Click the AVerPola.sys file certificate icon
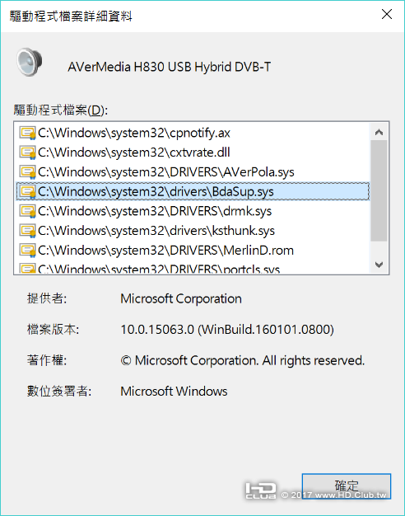The image size is (405, 516). (x=27, y=172)
